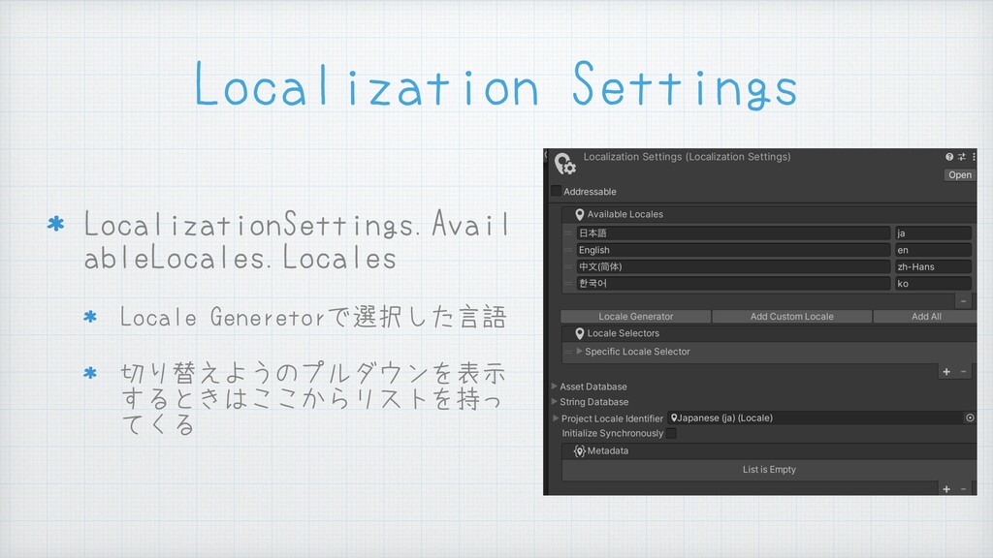Click the drag handle of 한국어 row

click(x=568, y=284)
